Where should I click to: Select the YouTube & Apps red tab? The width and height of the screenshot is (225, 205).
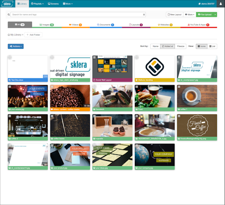click(199, 25)
